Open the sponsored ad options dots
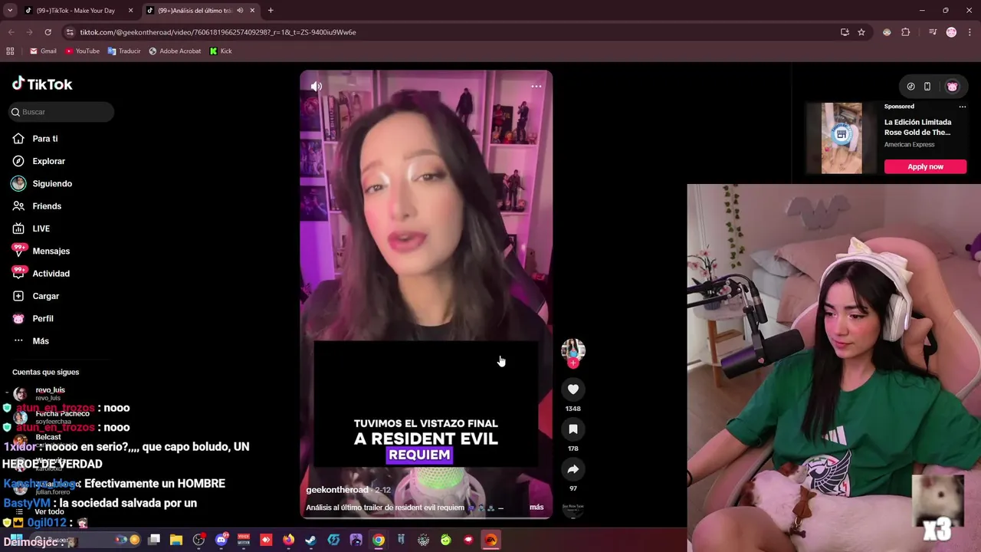Screen dimensions: 981x552 click(963, 107)
